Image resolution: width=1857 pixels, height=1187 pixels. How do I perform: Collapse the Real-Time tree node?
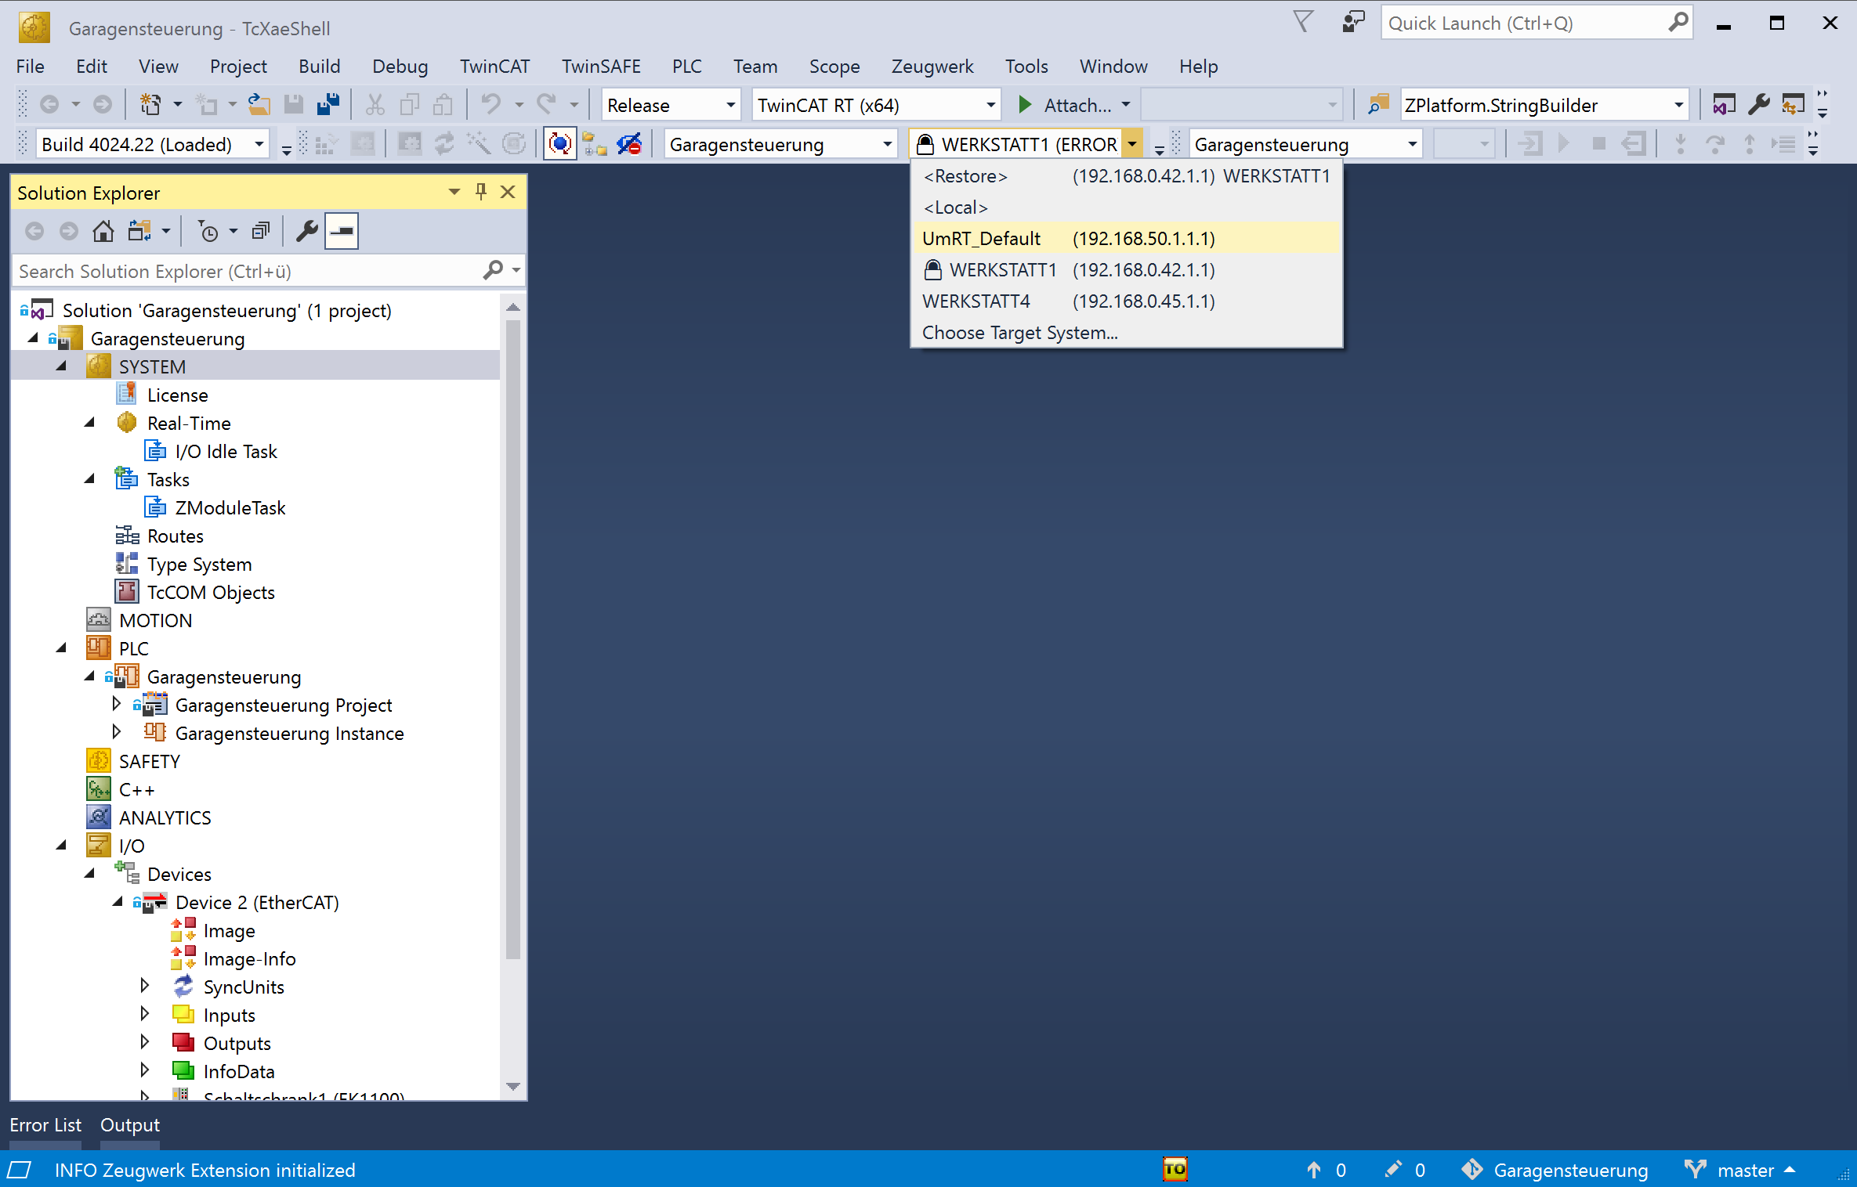(89, 423)
